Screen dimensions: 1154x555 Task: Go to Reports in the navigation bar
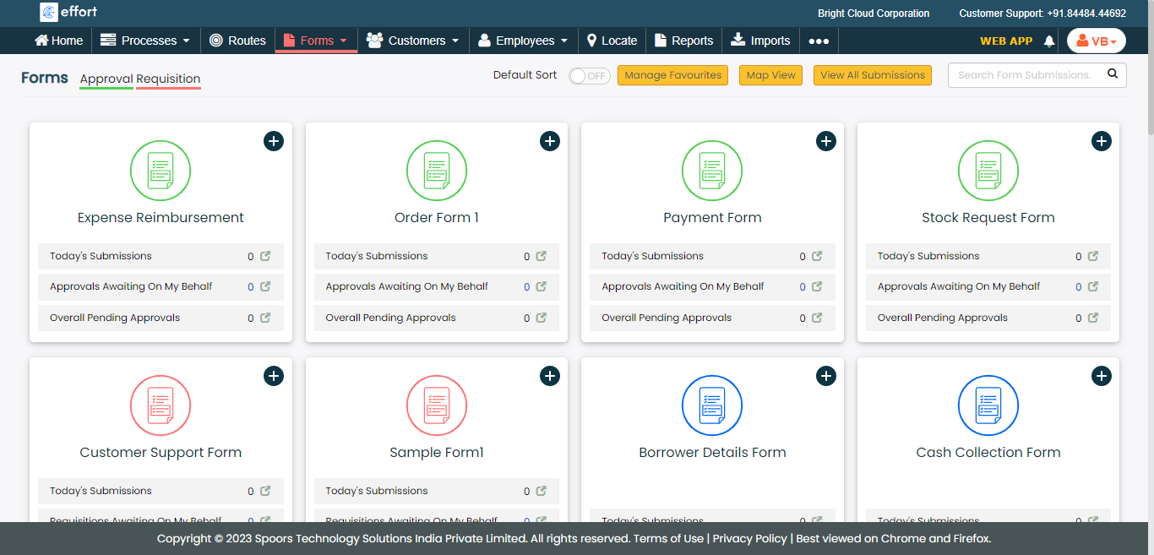[683, 41]
